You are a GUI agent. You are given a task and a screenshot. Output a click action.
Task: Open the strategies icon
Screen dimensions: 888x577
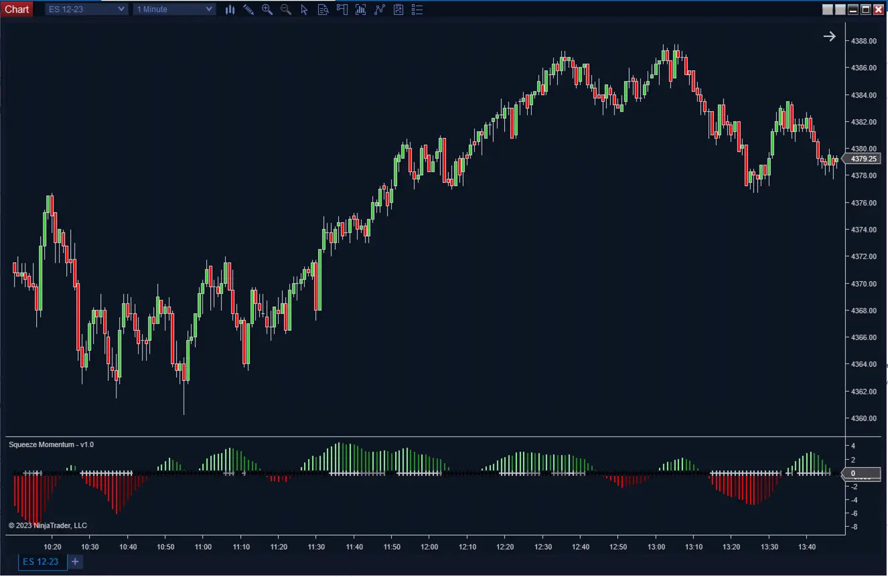[380, 9]
